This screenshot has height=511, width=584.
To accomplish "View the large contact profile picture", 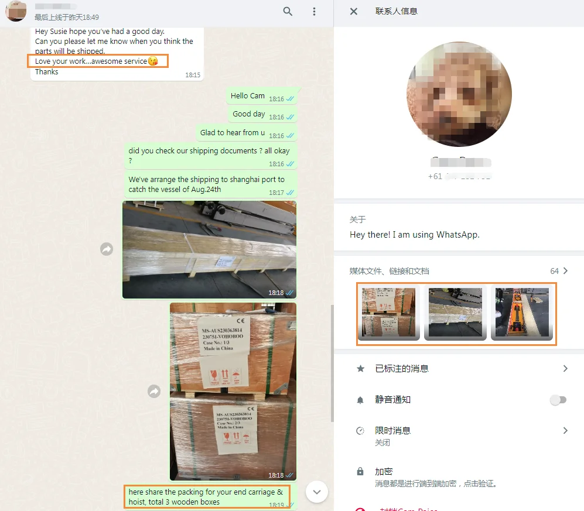I will (459, 94).
